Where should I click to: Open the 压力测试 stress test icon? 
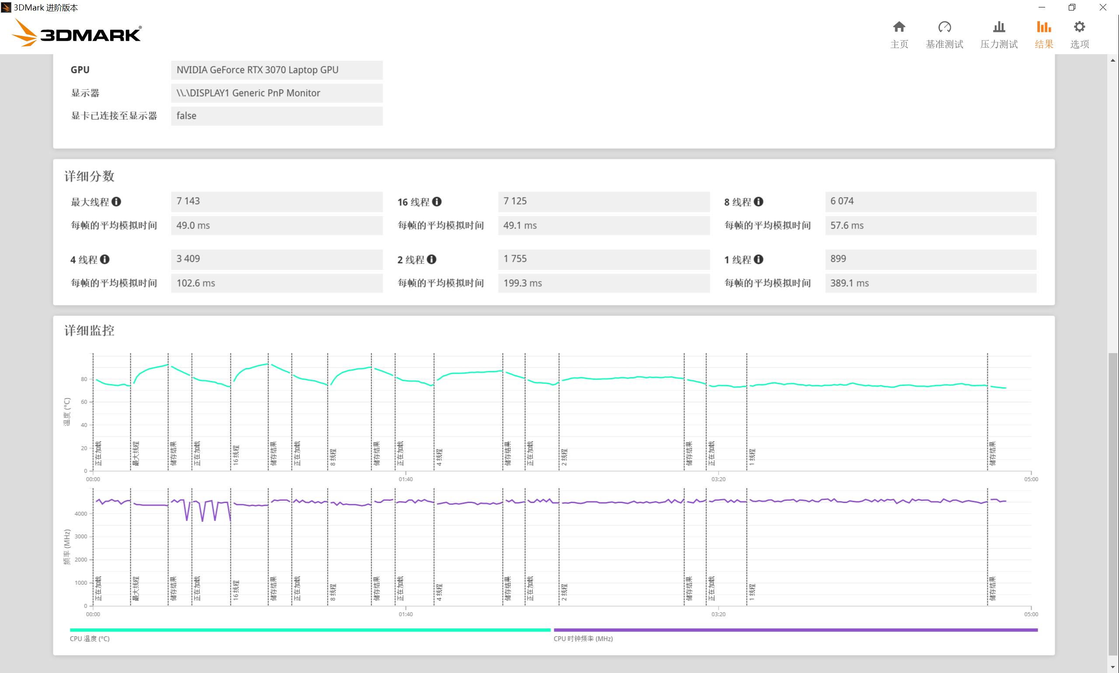click(998, 27)
